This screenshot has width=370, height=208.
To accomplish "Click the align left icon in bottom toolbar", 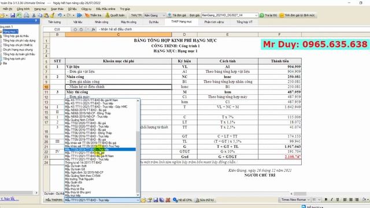I will point(345,200).
